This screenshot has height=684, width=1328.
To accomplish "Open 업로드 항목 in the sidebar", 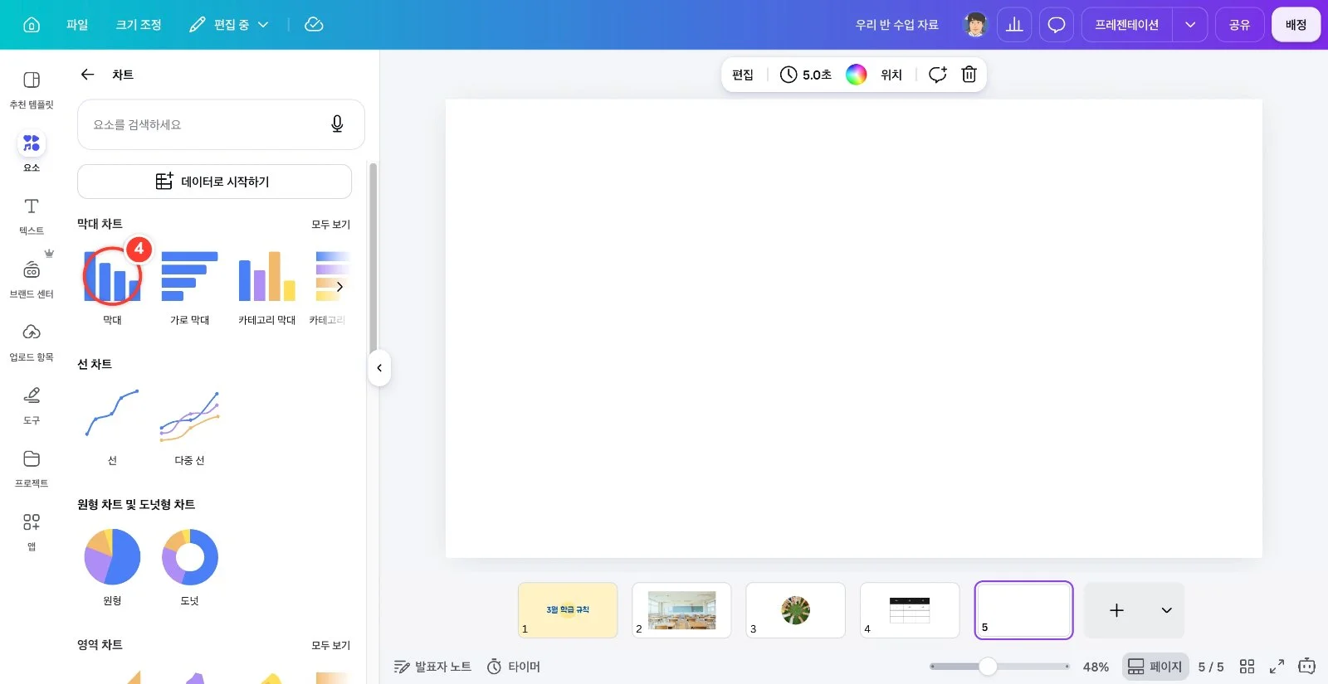I will [32, 342].
